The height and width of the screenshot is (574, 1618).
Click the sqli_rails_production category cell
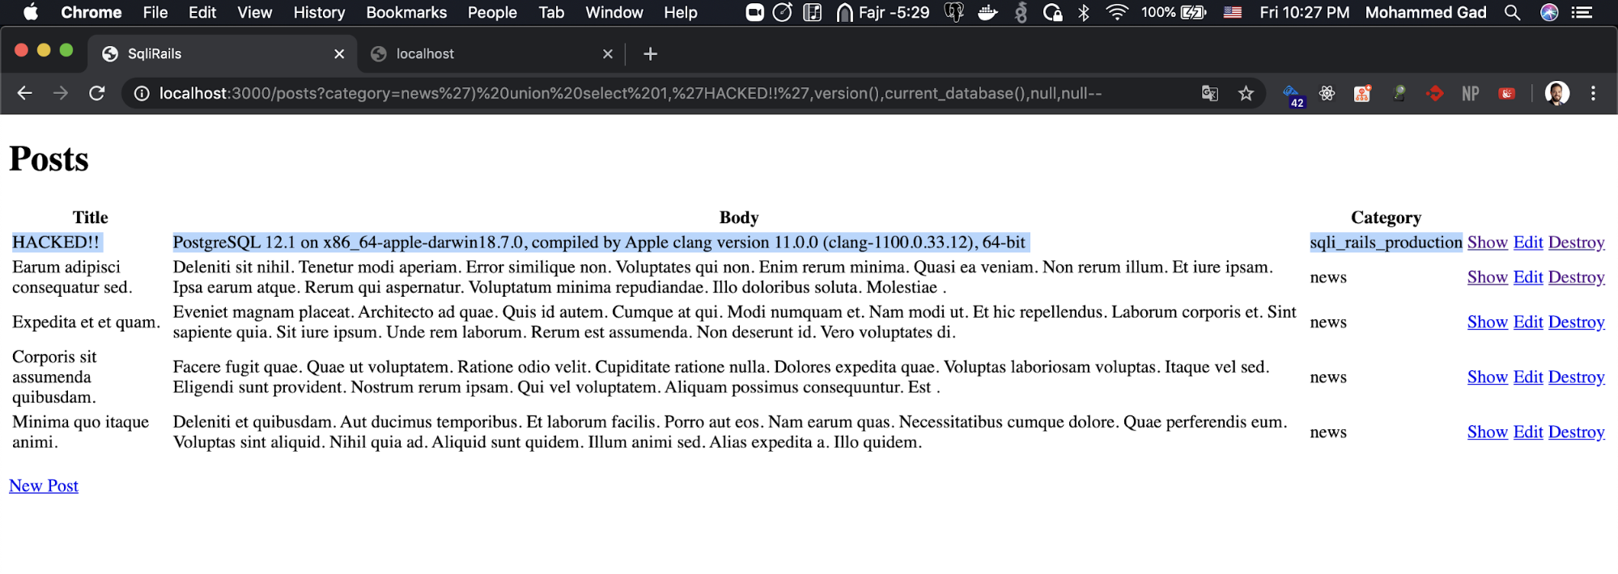click(x=1386, y=243)
